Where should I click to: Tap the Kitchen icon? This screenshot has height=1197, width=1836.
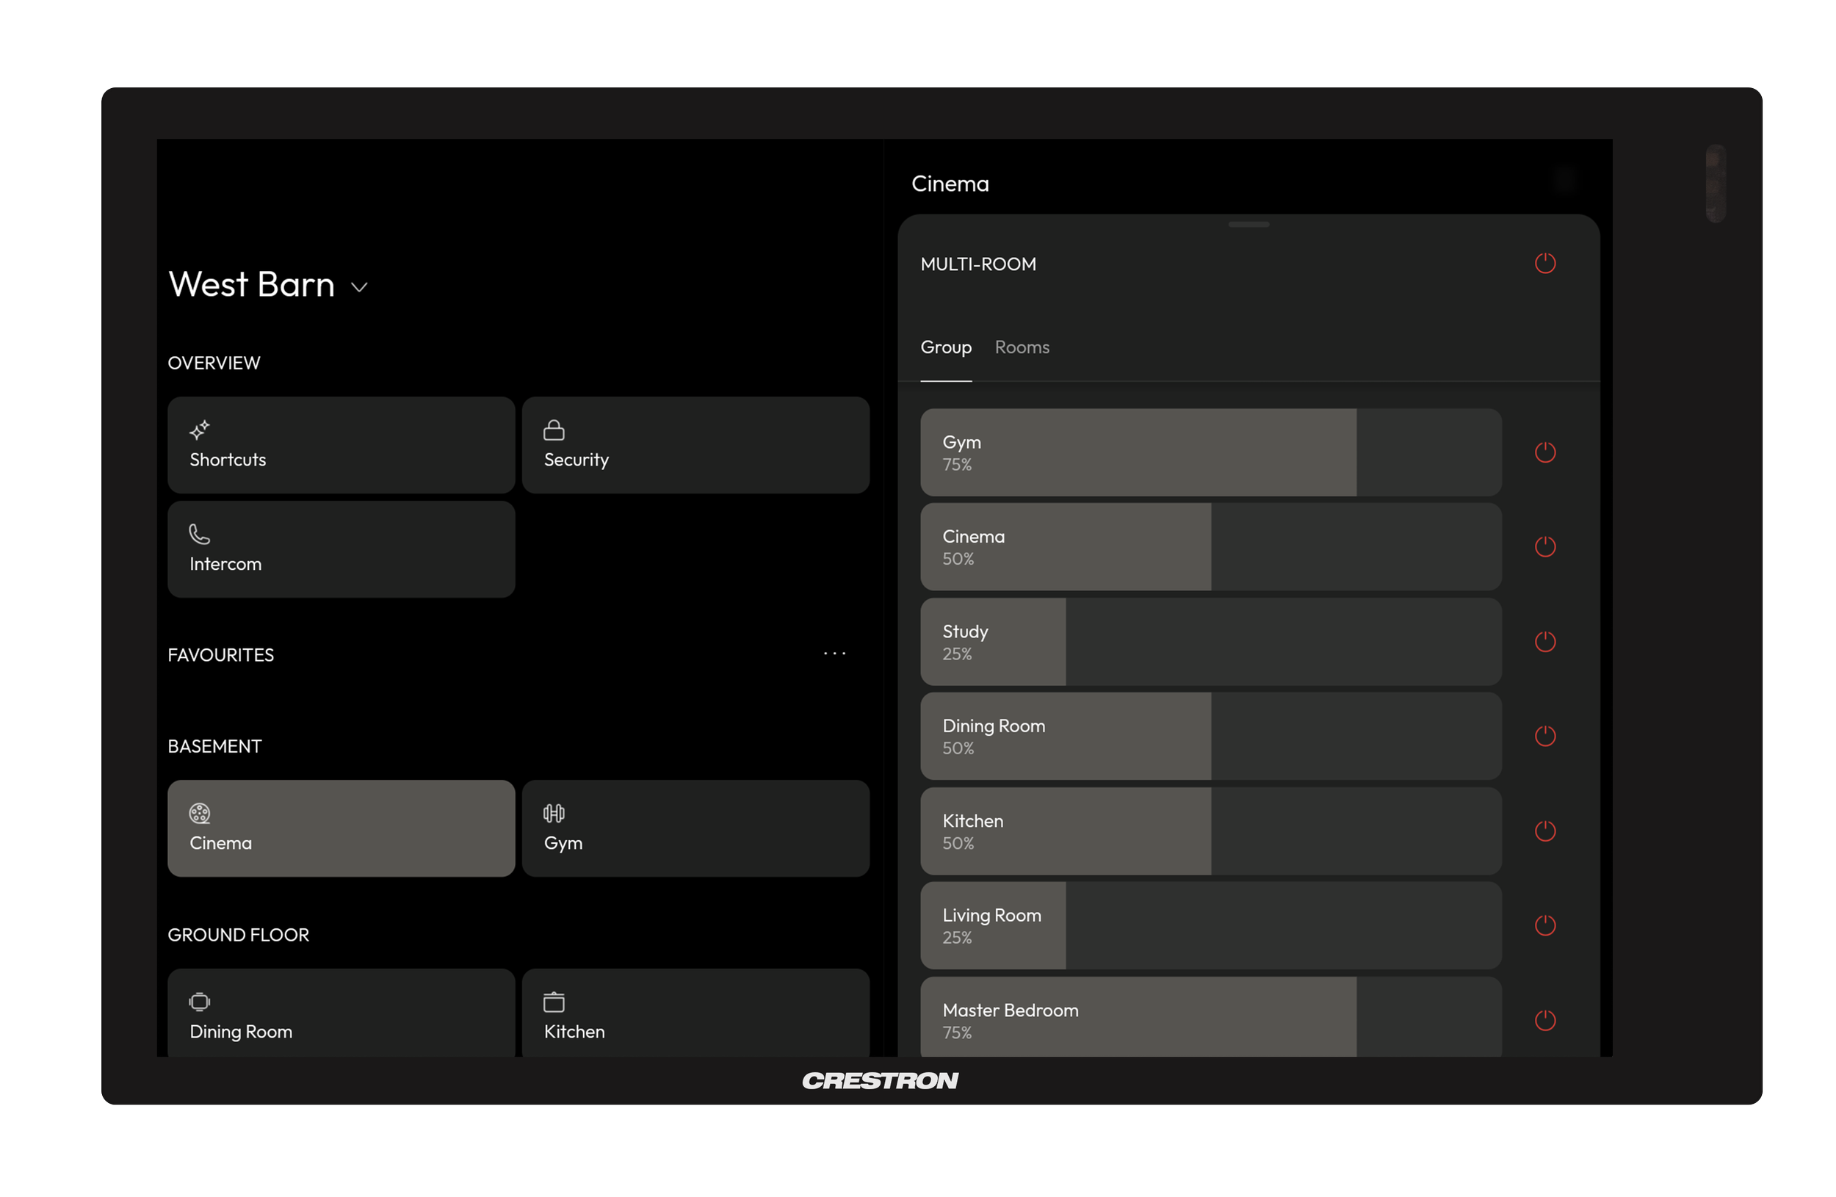tap(554, 1001)
